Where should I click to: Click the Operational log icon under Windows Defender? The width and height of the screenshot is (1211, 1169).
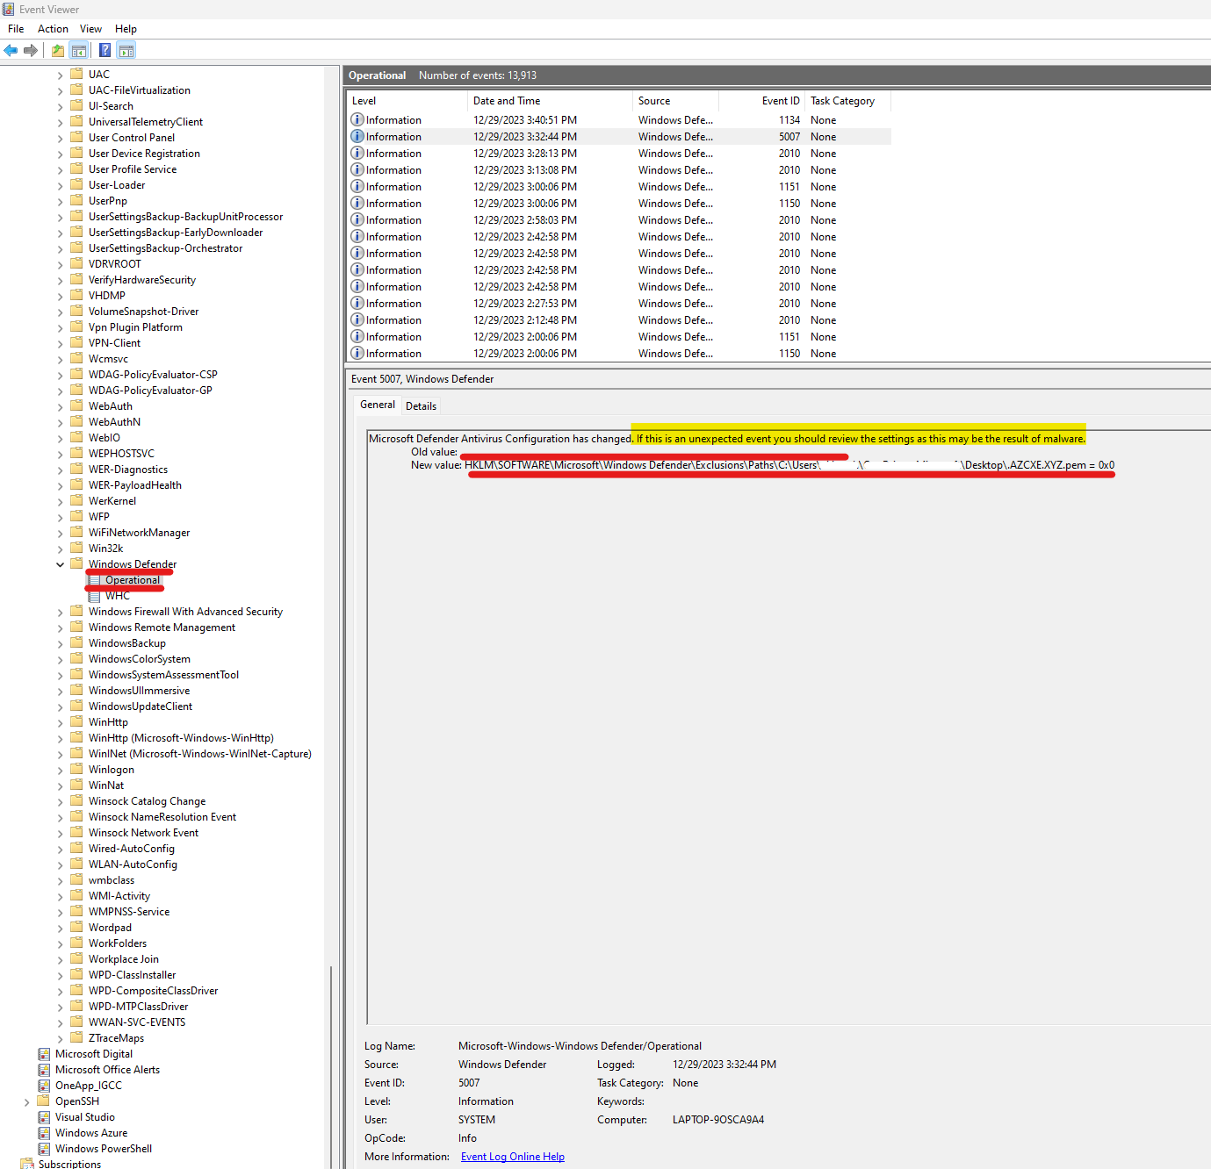94,580
